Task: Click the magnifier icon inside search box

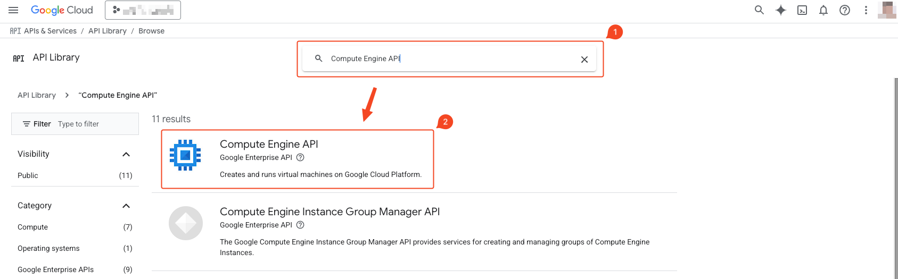Action: click(x=318, y=58)
